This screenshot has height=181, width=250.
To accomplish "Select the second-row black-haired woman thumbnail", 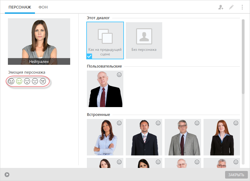I will point(144,163).
